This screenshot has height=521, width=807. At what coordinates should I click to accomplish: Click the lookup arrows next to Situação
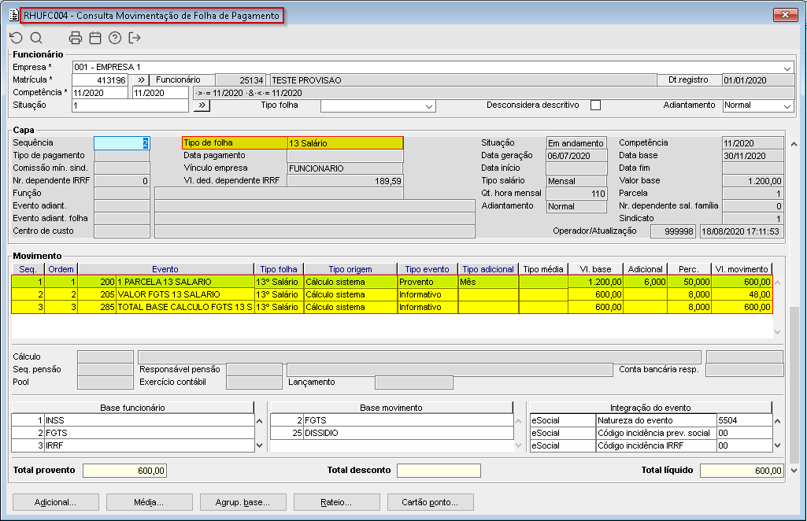201,105
